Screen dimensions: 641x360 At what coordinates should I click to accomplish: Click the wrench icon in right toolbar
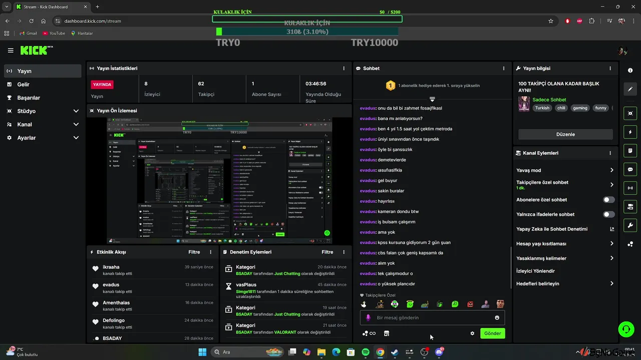tap(630, 225)
